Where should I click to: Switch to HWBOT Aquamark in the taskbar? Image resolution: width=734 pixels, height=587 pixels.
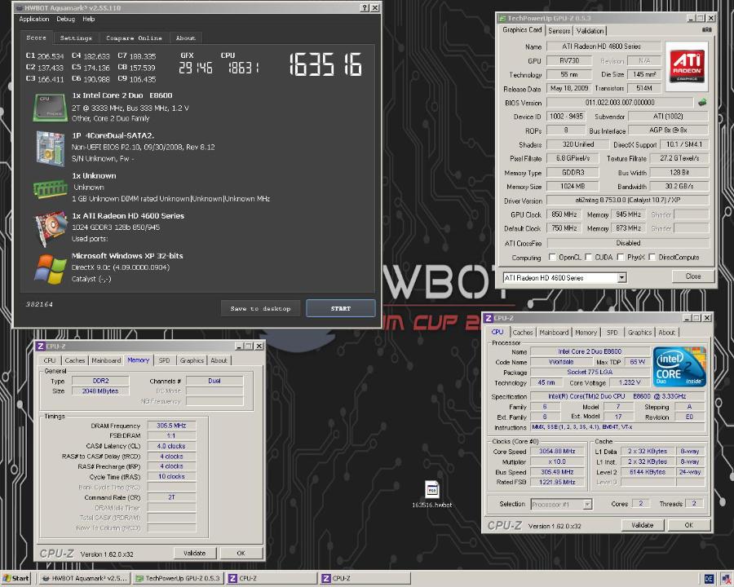(x=84, y=579)
